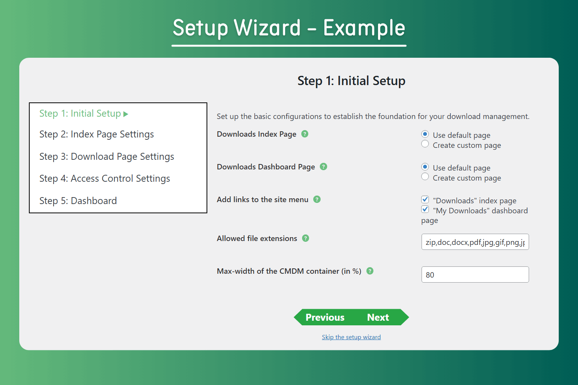Click the "Set up the basic configurations" description text

tap(373, 116)
